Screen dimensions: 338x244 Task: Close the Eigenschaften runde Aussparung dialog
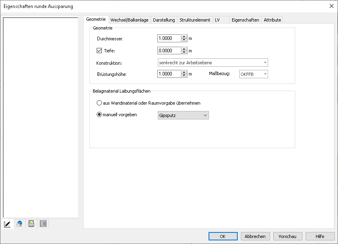point(331,6)
